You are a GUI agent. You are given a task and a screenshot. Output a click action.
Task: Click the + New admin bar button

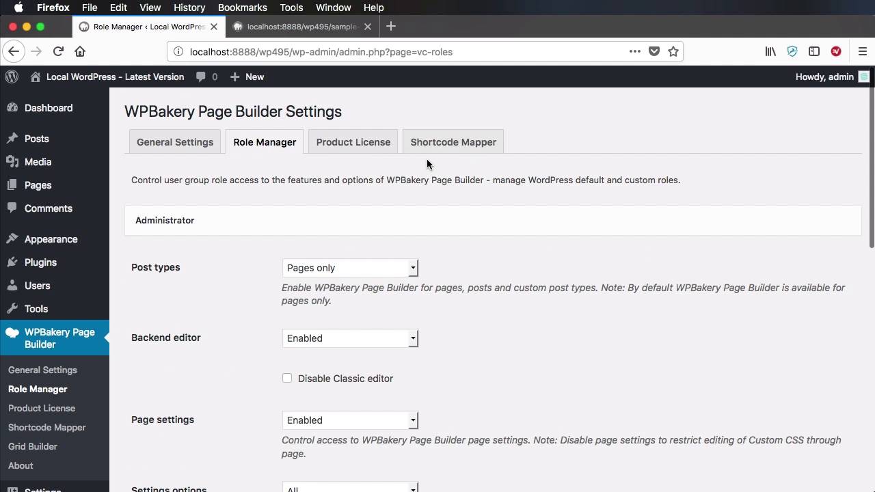[x=247, y=77]
